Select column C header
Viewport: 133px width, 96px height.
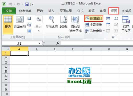click(55, 49)
